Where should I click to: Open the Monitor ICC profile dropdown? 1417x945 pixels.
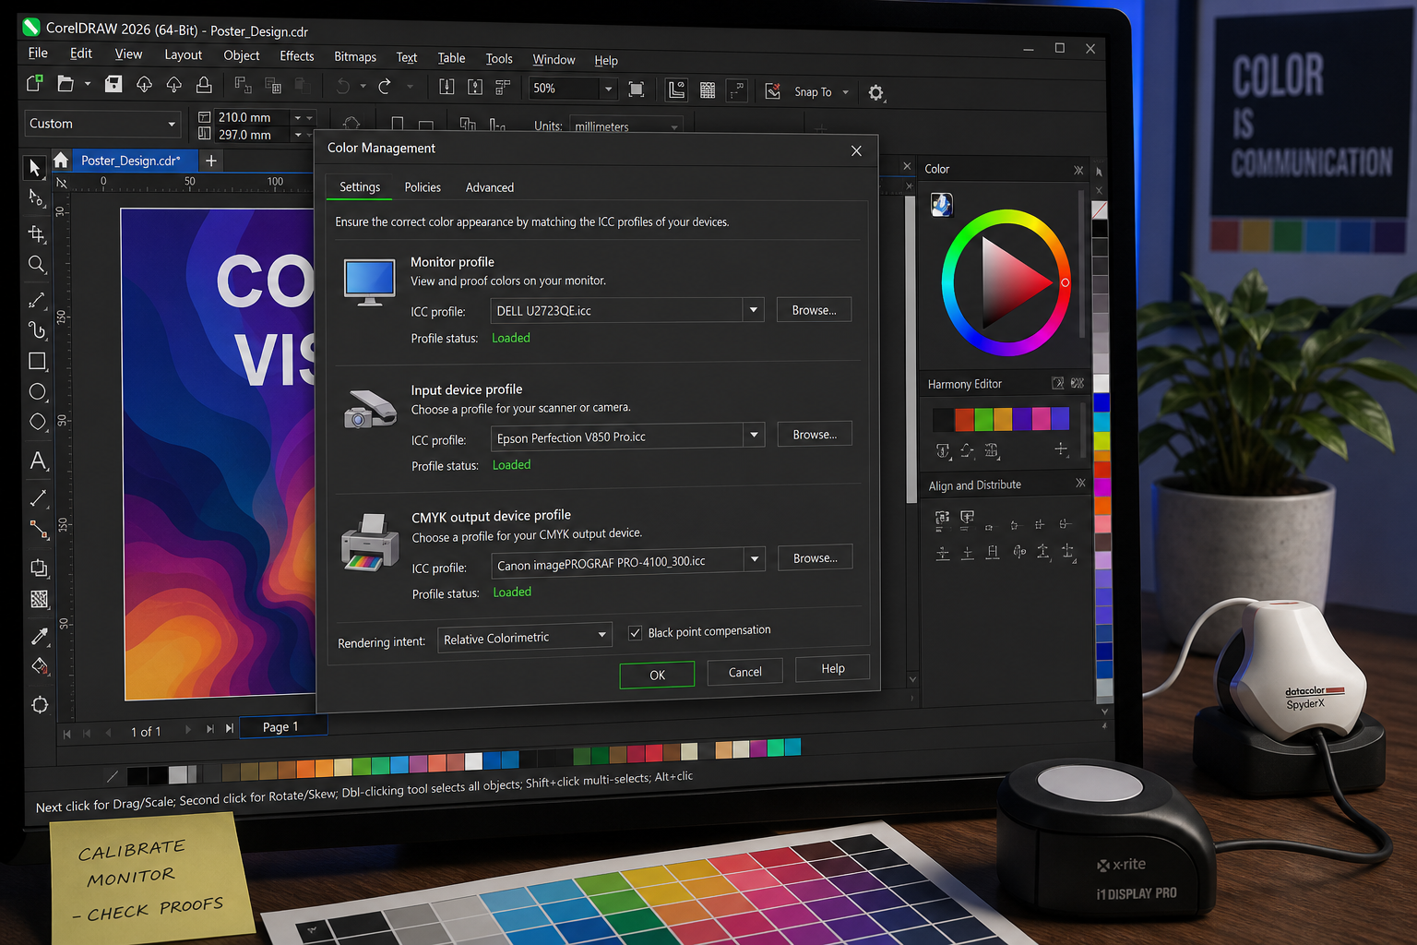coord(754,310)
